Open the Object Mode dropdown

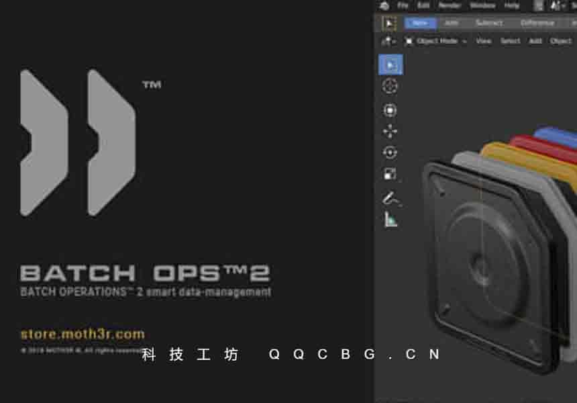(x=435, y=41)
